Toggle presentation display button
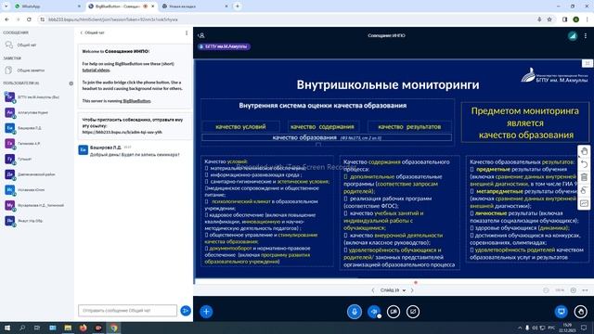594x334 pixels. click(x=561, y=312)
